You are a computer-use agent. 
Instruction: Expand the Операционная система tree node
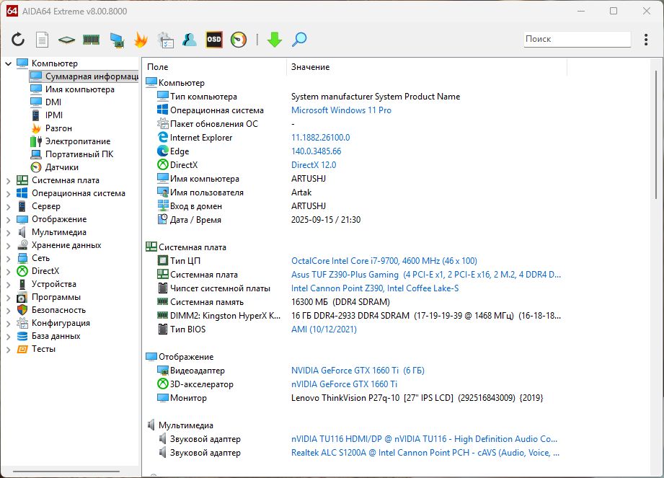point(8,194)
